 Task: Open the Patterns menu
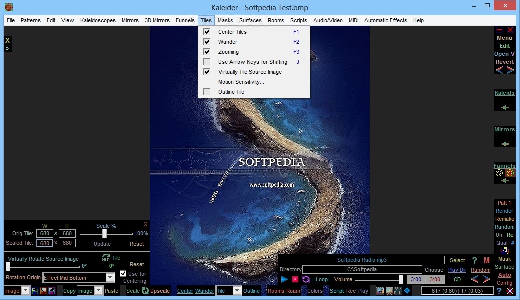31,20
